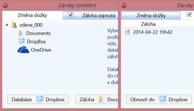Screen dimensions: 194x111
Task: Select the Documents tree entry label
Action: [x=38, y=33]
